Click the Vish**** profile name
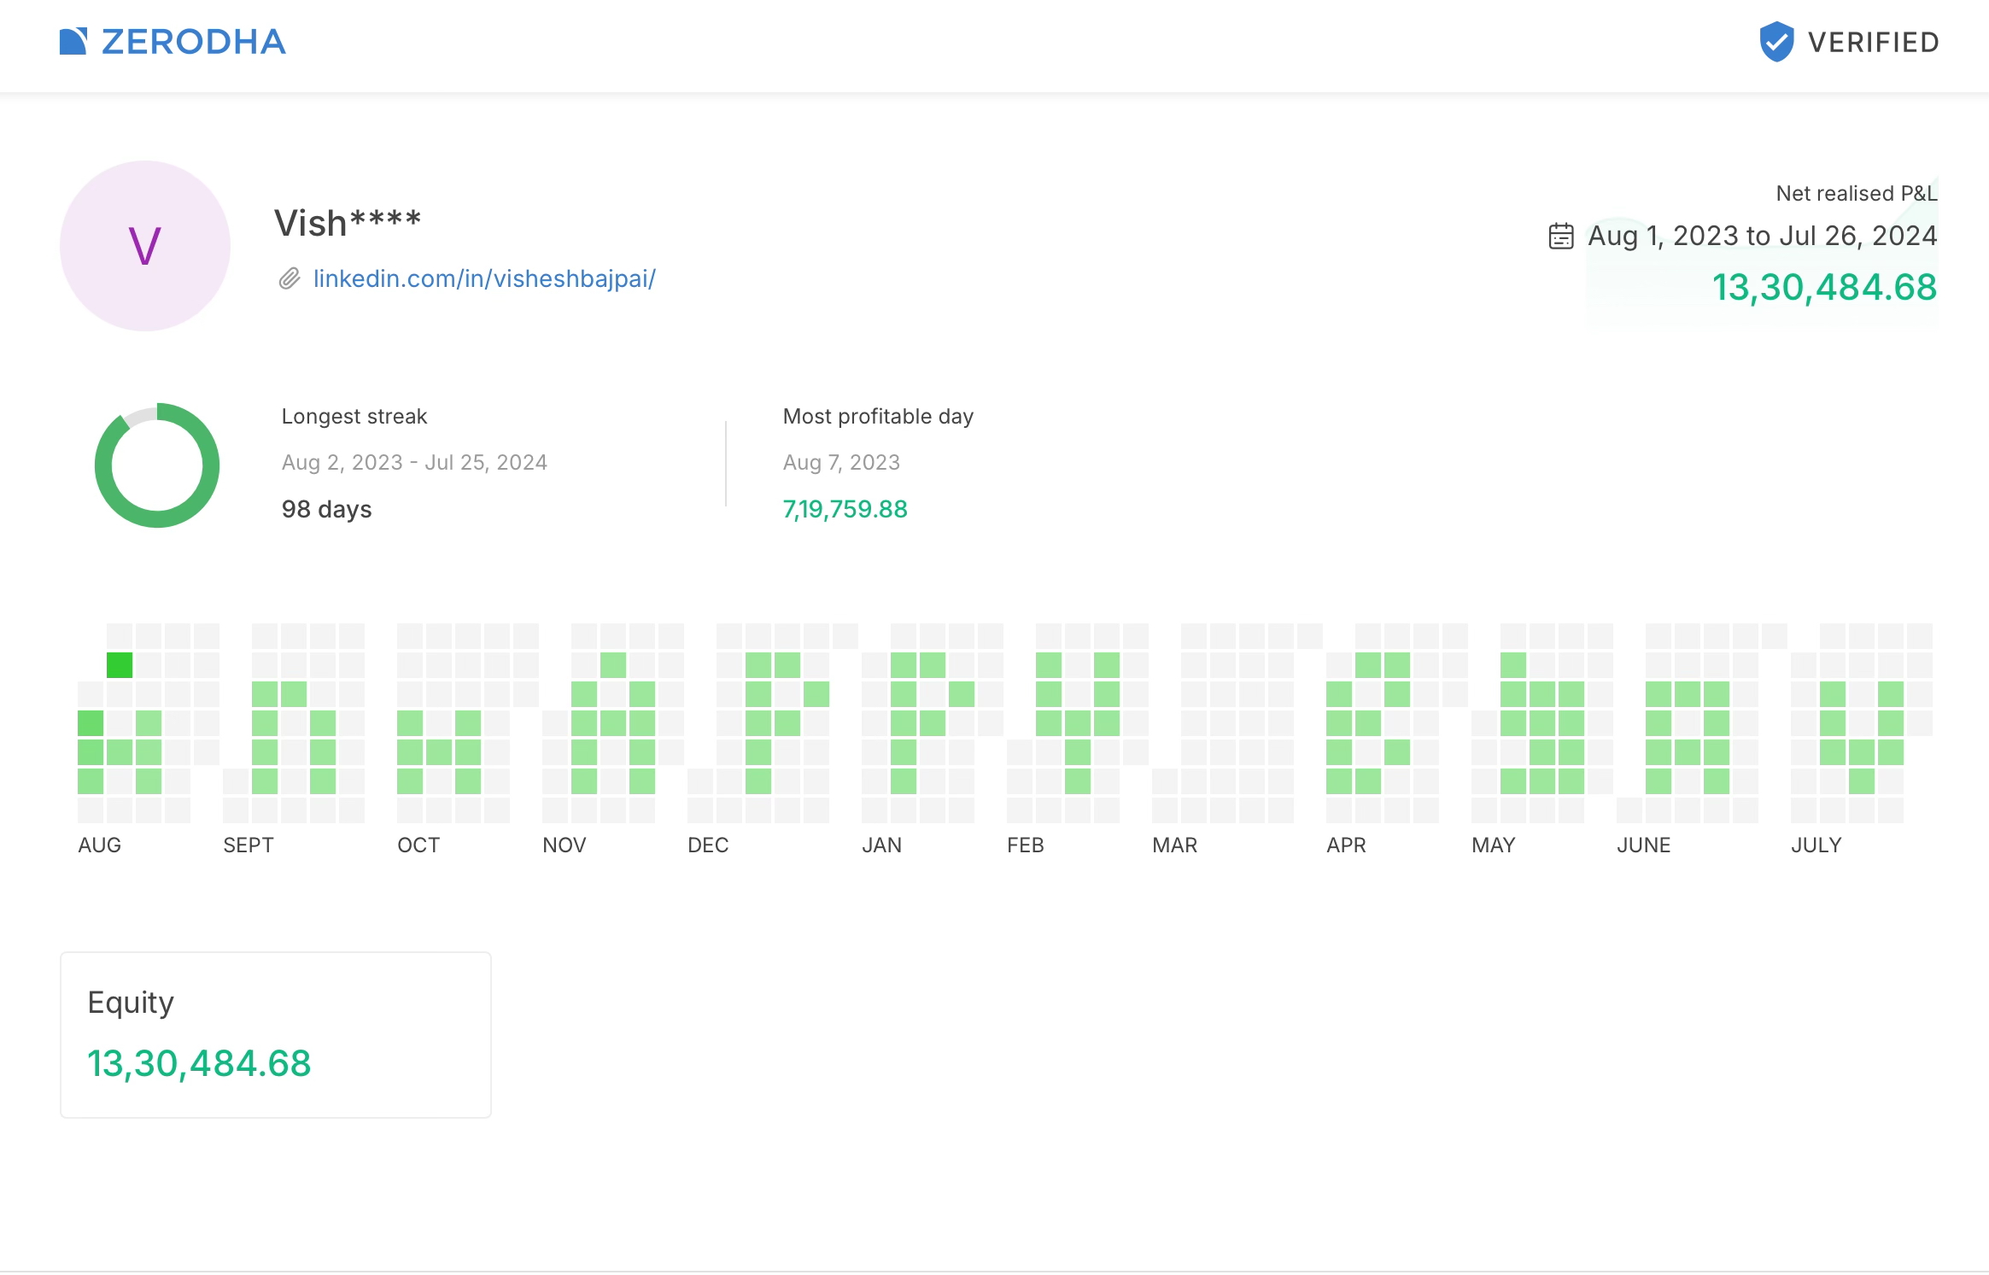Viewport: 1989px width, 1275px height. [348, 224]
